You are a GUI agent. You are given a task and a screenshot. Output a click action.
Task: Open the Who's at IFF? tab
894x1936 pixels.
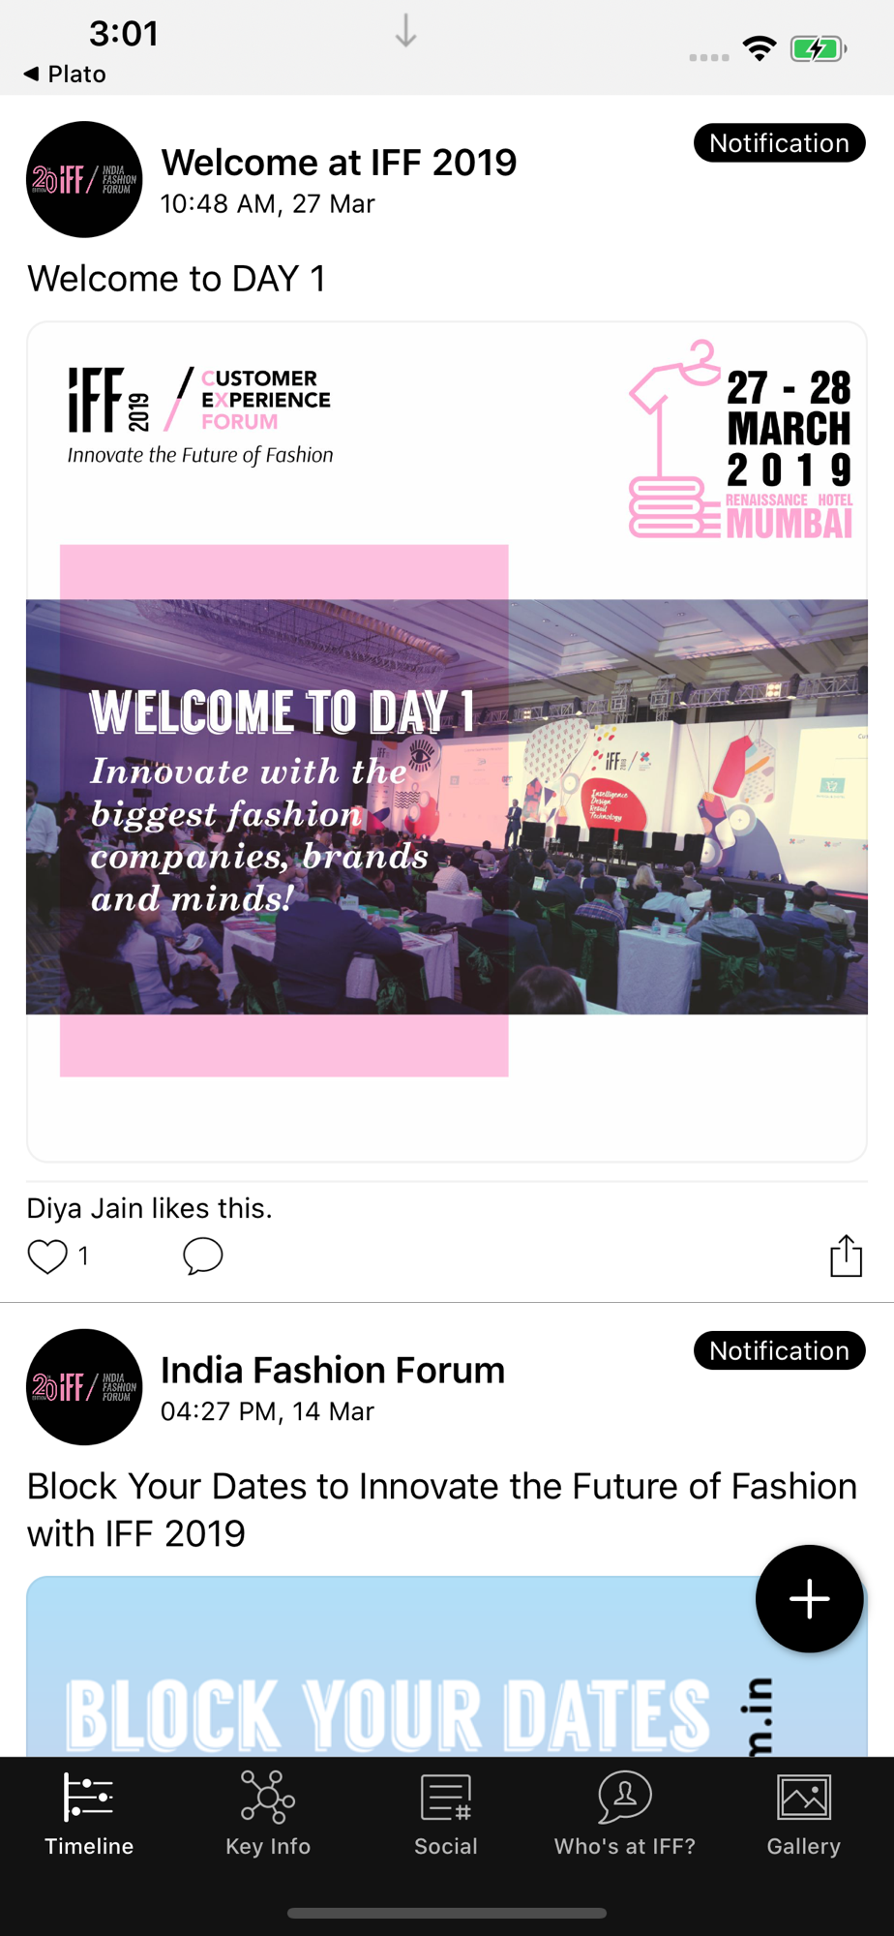(625, 1813)
